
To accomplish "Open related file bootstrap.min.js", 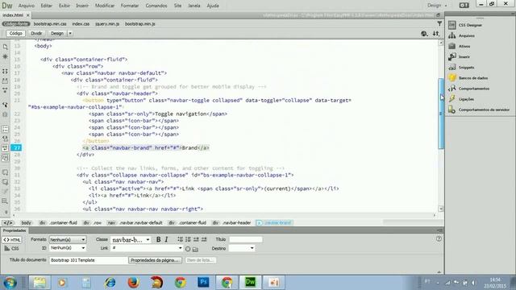I will (139, 23).
